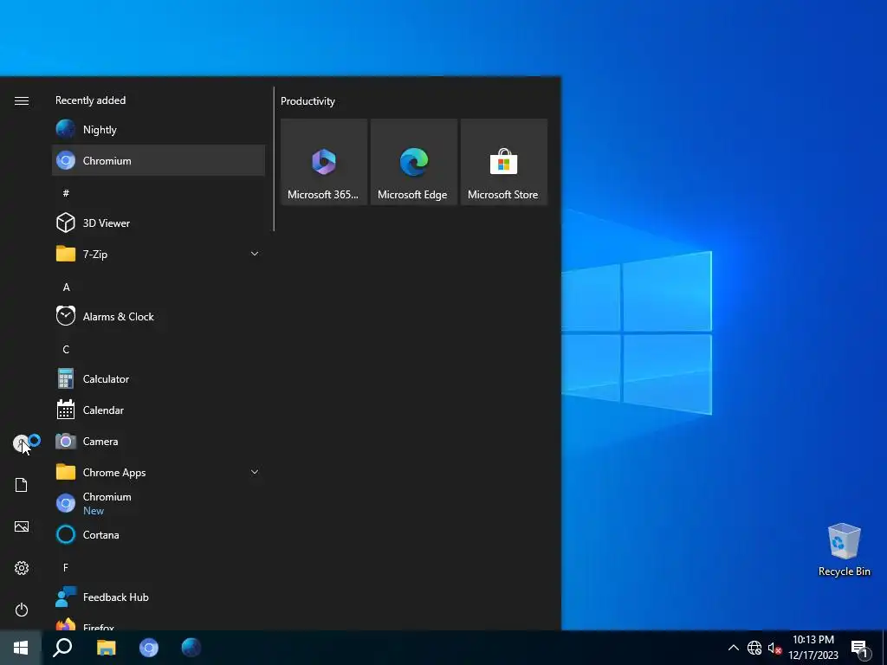Open Documents from Start sidebar
Screen dimensions: 887x665
coord(22,485)
